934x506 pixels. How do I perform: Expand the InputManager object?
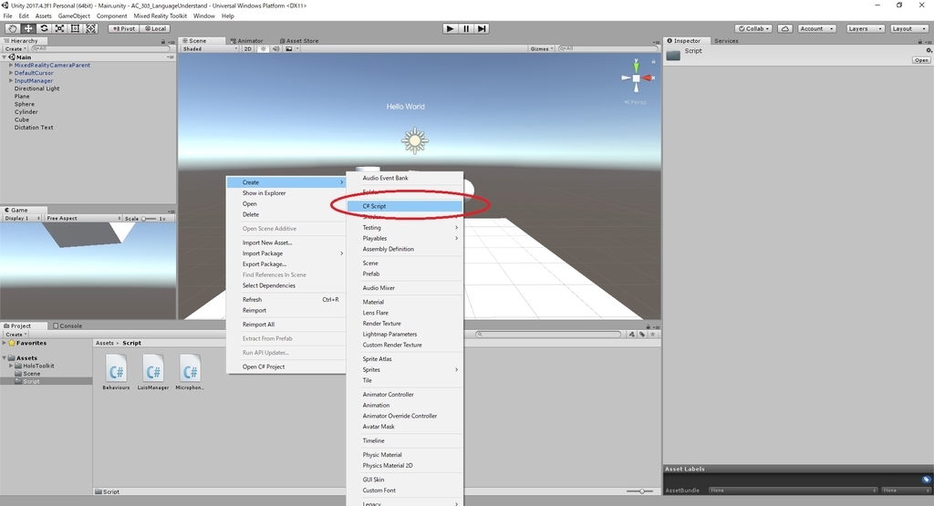(11, 80)
